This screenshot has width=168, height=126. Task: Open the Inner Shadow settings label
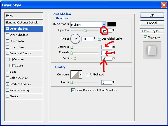(x=19, y=35)
